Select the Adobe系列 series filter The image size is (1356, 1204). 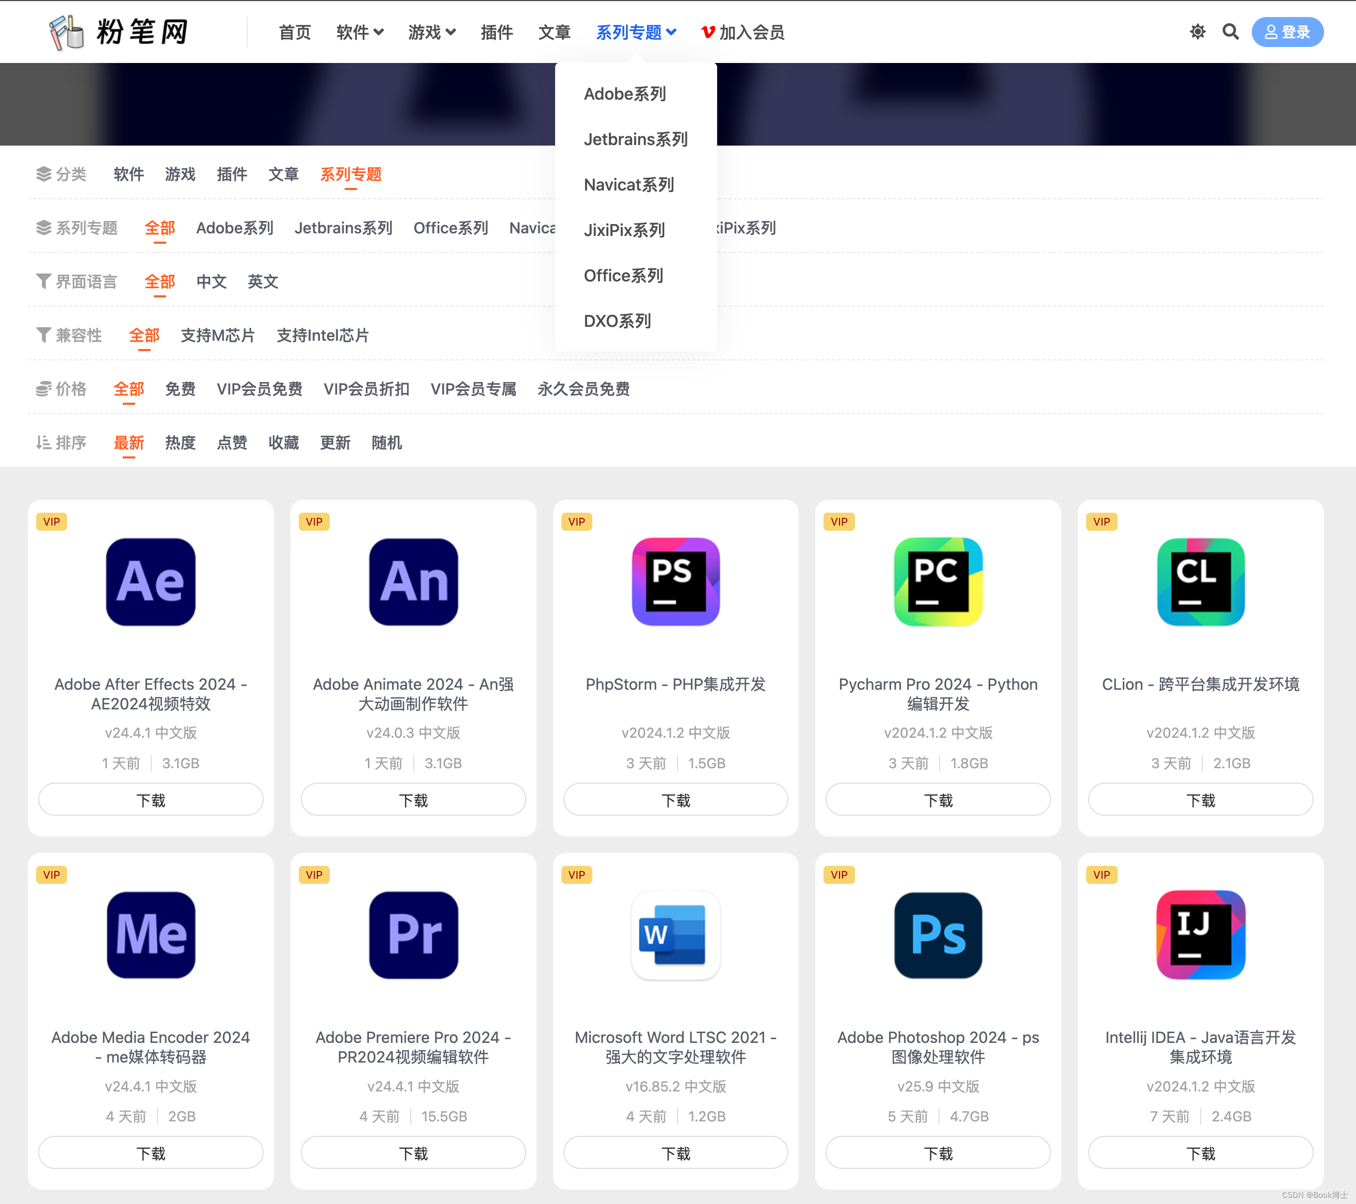click(235, 228)
